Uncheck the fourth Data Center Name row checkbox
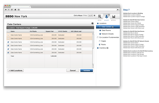The width and height of the screenshot is (159, 103). click(8, 45)
